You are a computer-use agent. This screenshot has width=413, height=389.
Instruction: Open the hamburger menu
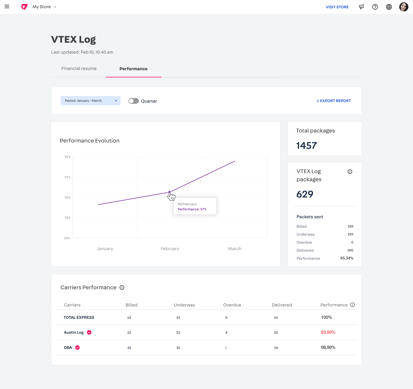click(7, 7)
